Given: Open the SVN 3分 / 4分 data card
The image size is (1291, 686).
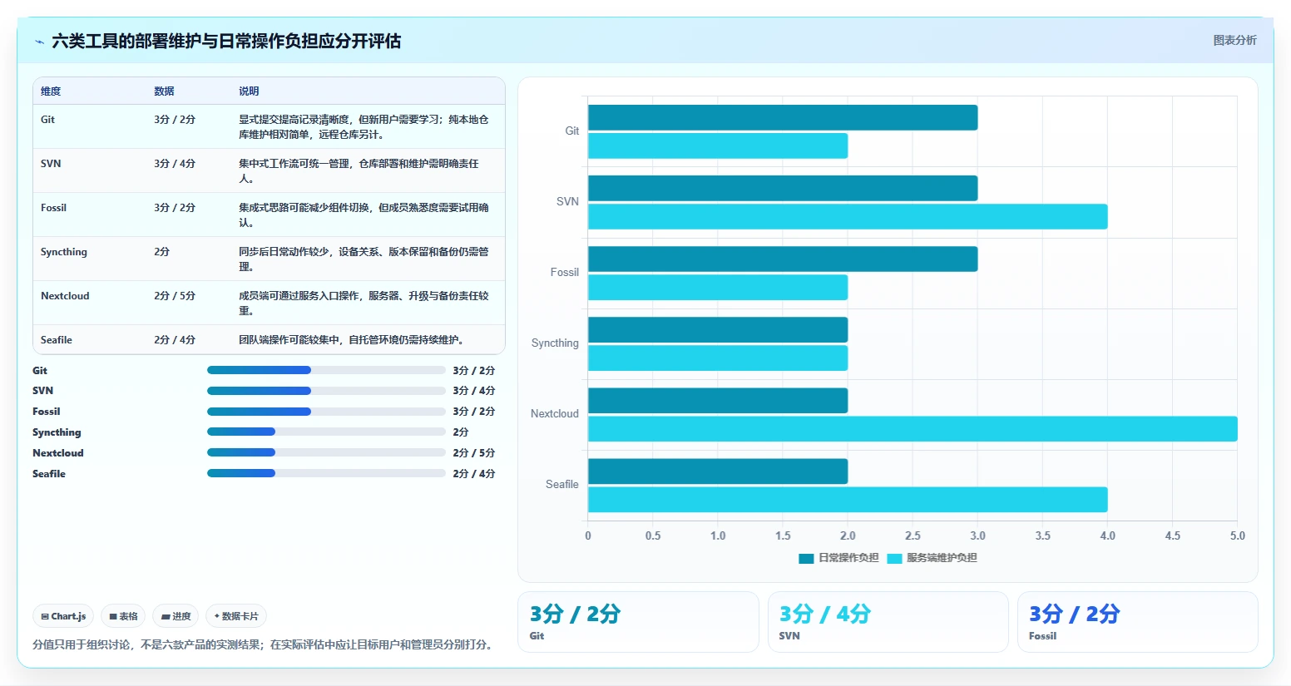Looking at the screenshot, I should 888,622.
